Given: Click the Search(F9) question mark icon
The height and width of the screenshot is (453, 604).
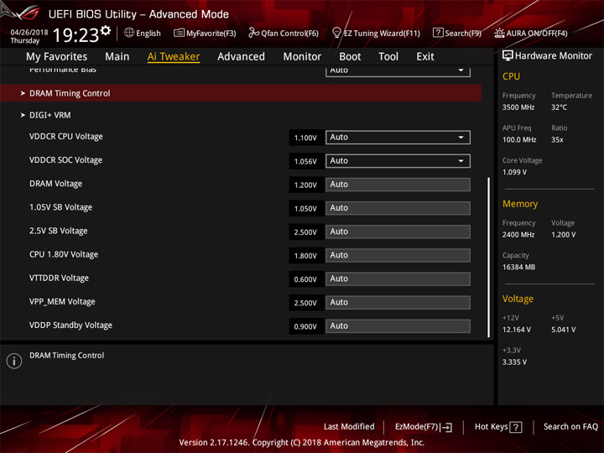Looking at the screenshot, I should [438, 33].
